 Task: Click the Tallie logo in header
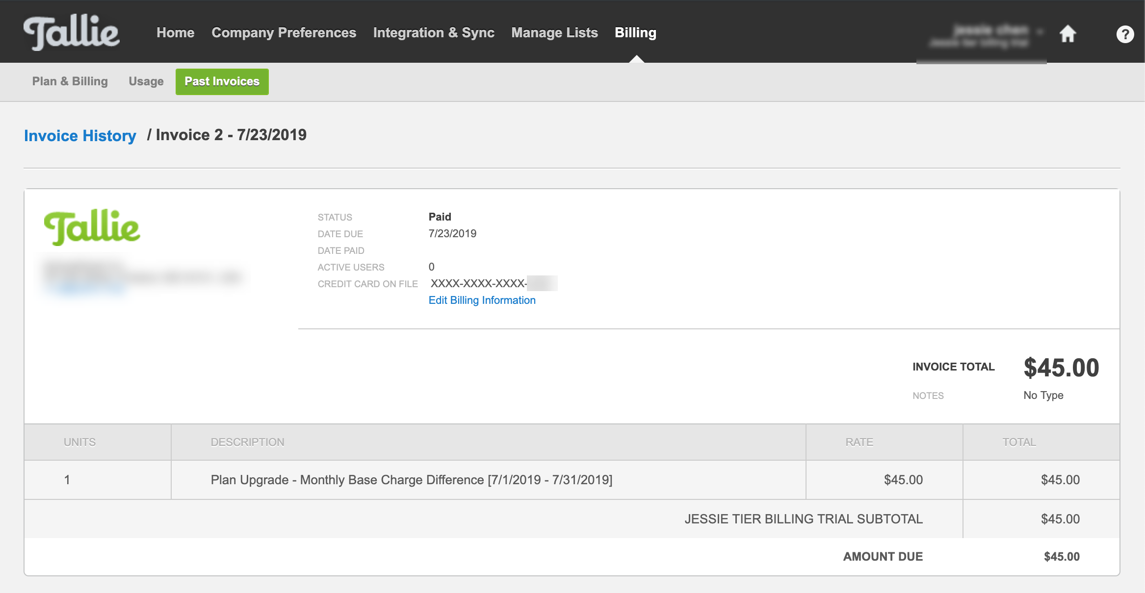[72, 32]
